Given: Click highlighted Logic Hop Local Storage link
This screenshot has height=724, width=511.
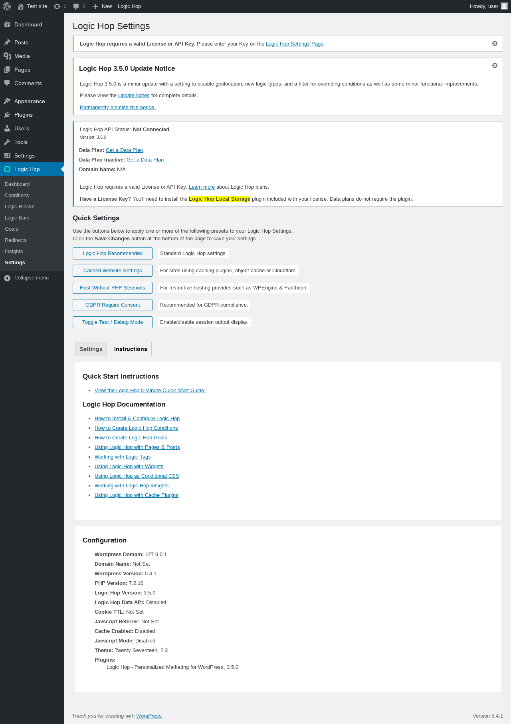Looking at the screenshot, I should 220,199.
